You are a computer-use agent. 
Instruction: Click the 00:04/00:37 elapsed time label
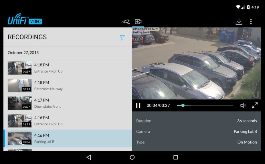click(x=158, y=105)
